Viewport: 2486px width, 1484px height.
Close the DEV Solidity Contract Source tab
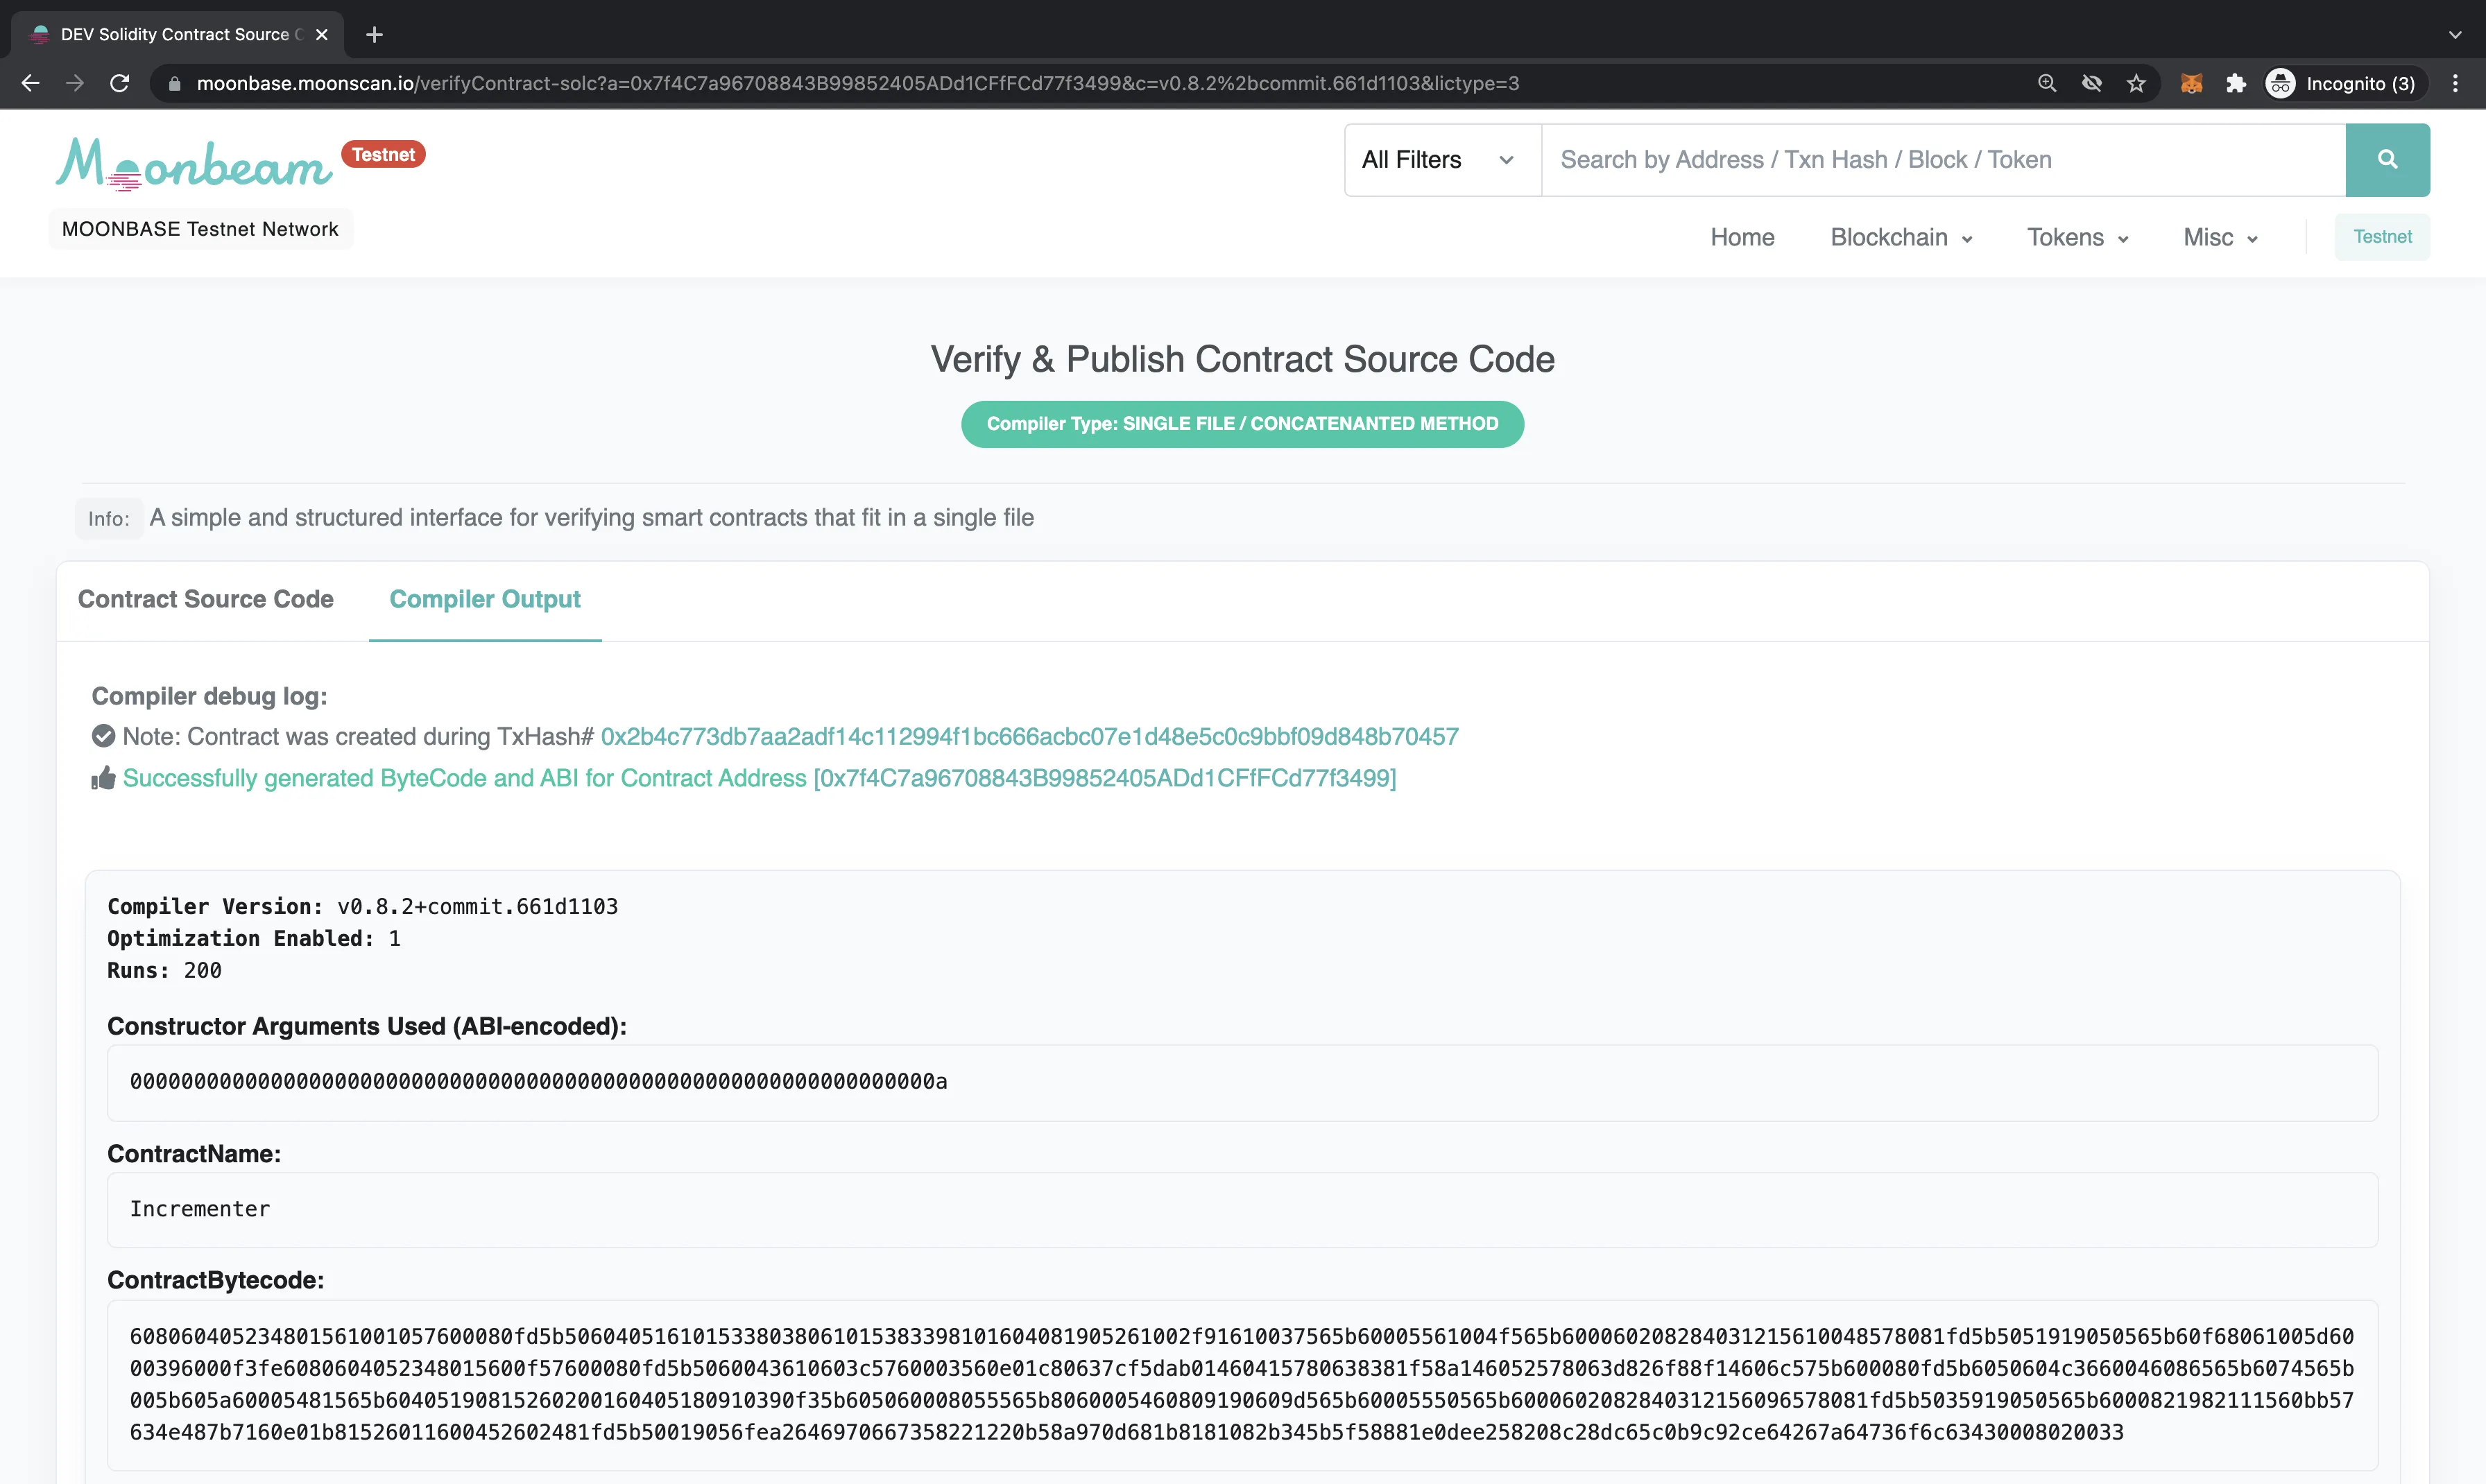tap(322, 34)
